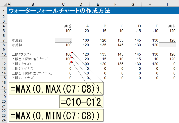Viewport: 179px width, 123px height.
Task: Click row header 7
Action: point(4,40)
